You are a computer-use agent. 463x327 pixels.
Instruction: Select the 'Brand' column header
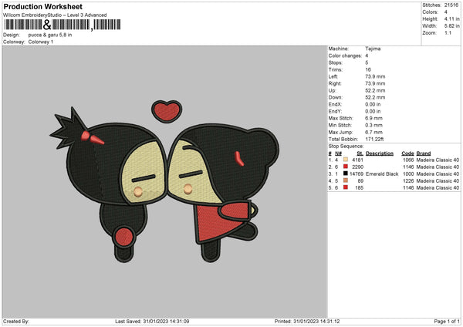pyautogui.click(x=424, y=153)
